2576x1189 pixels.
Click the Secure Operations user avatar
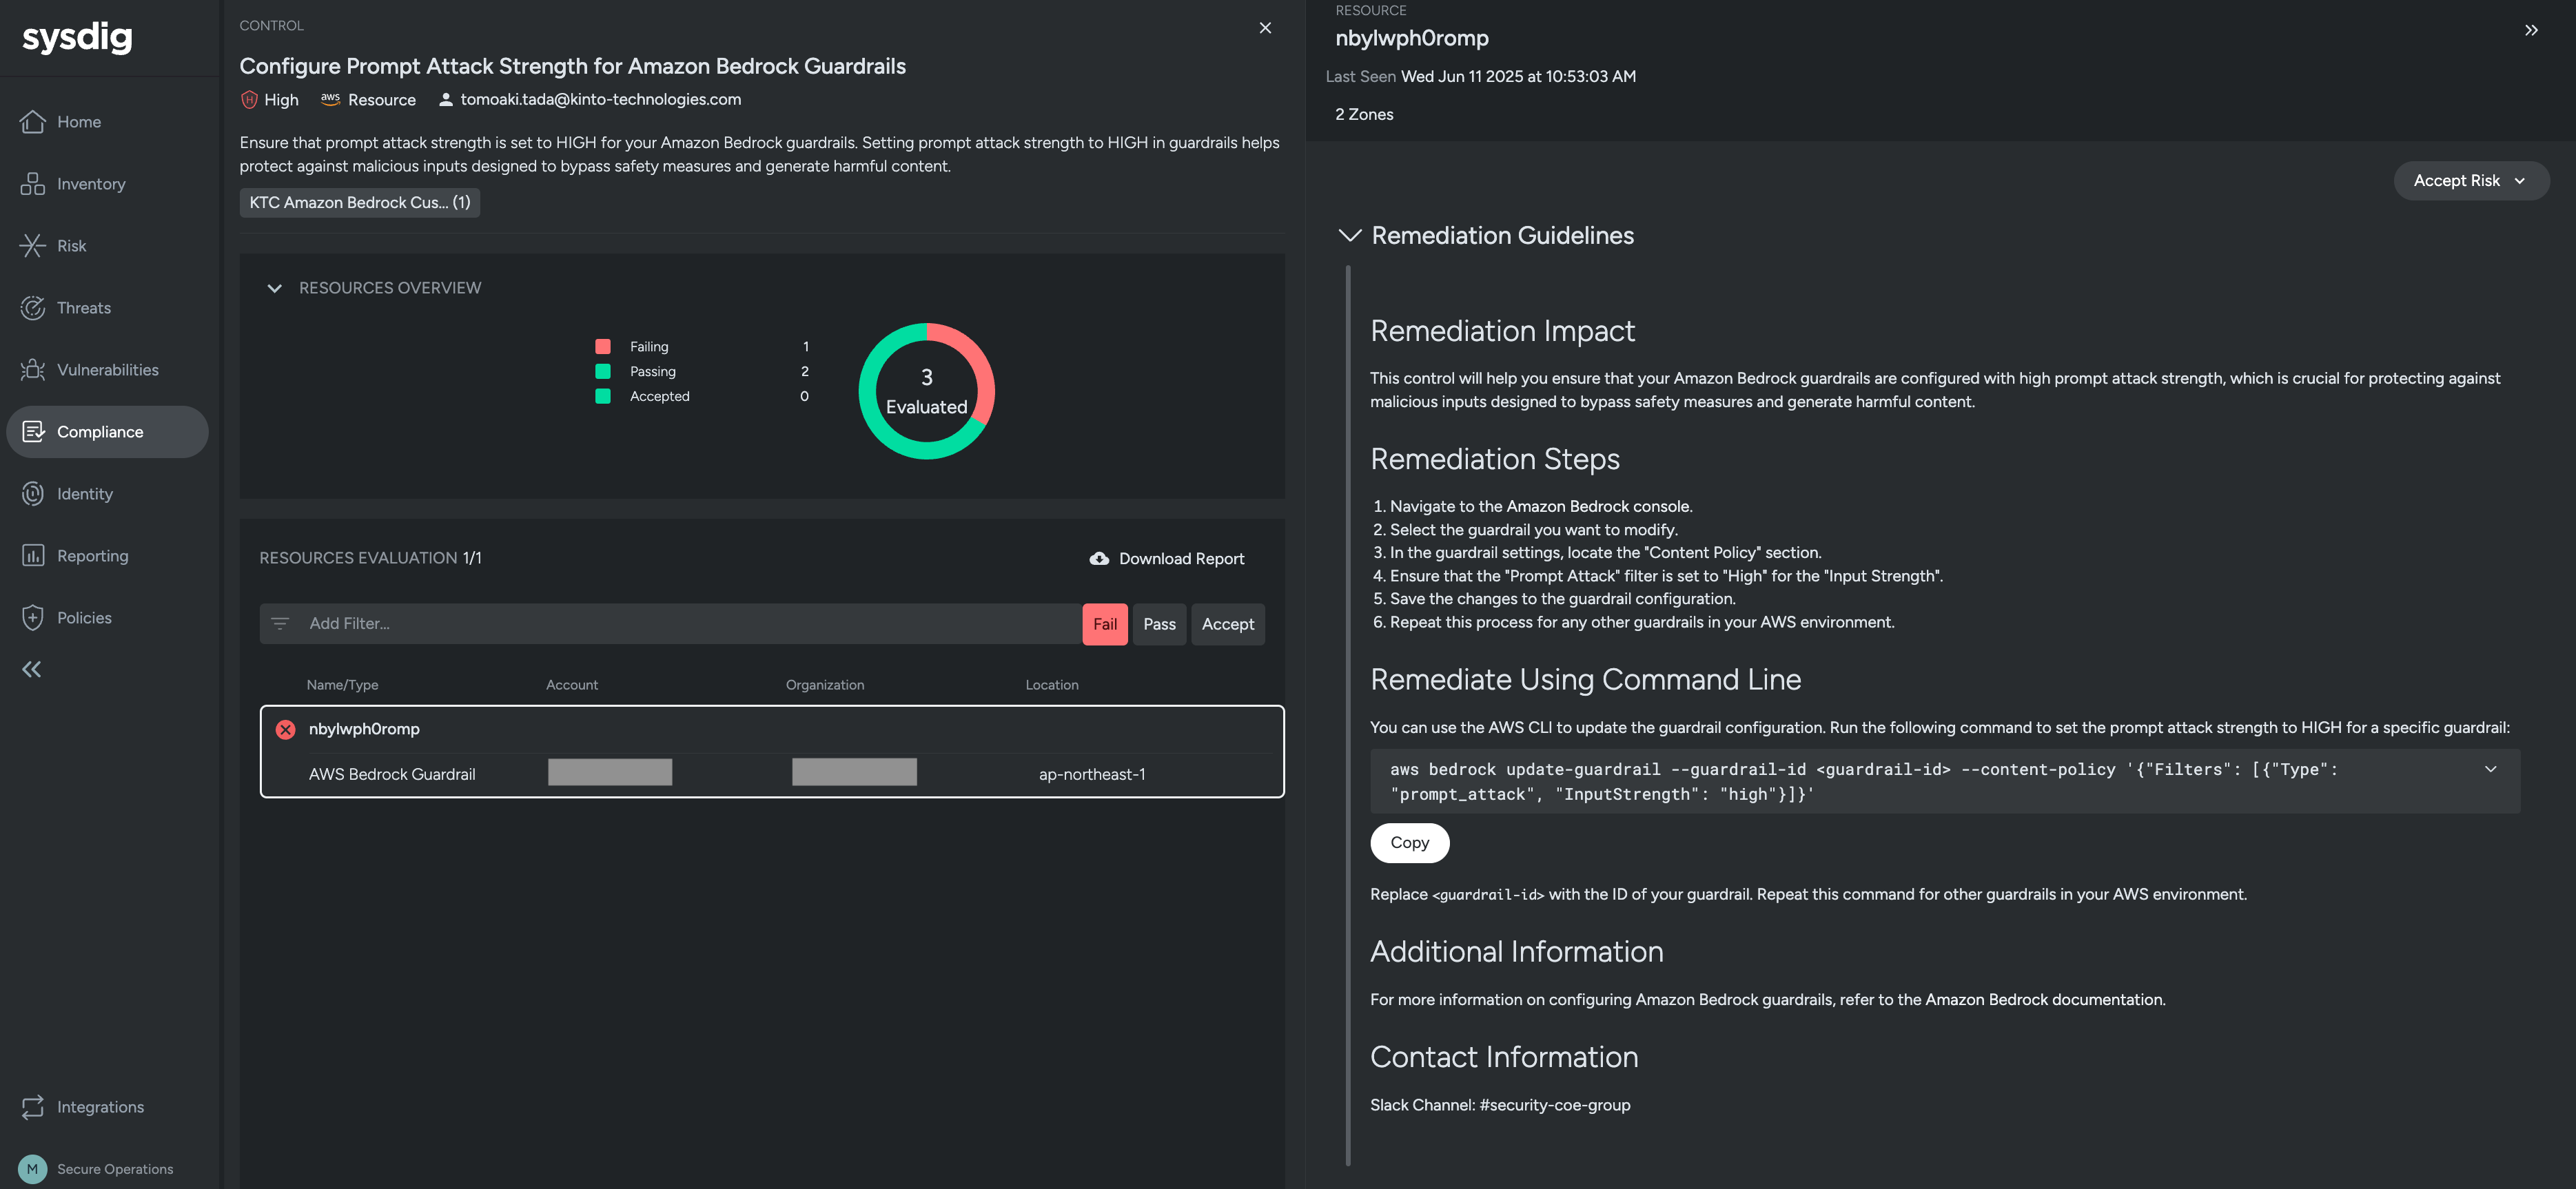tap(32, 1169)
